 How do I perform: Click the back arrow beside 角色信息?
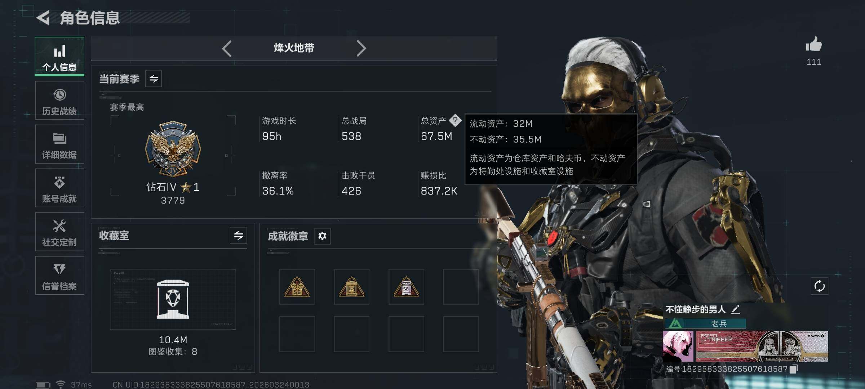[x=44, y=18]
